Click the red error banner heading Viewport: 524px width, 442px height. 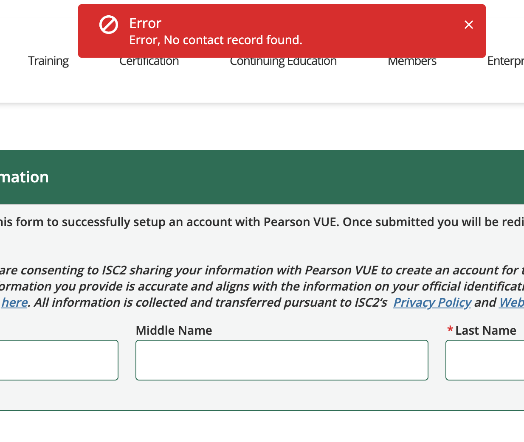tap(145, 23)
